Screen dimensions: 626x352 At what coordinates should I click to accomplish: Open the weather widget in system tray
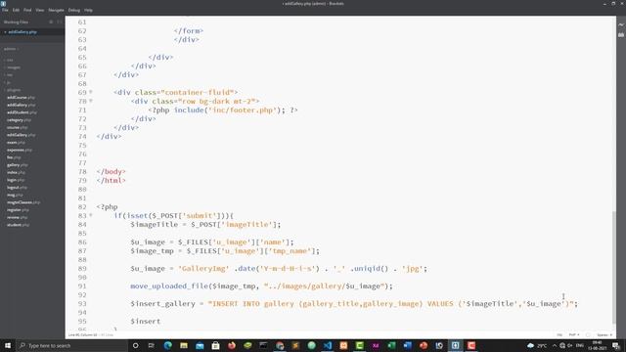[537, 345]
